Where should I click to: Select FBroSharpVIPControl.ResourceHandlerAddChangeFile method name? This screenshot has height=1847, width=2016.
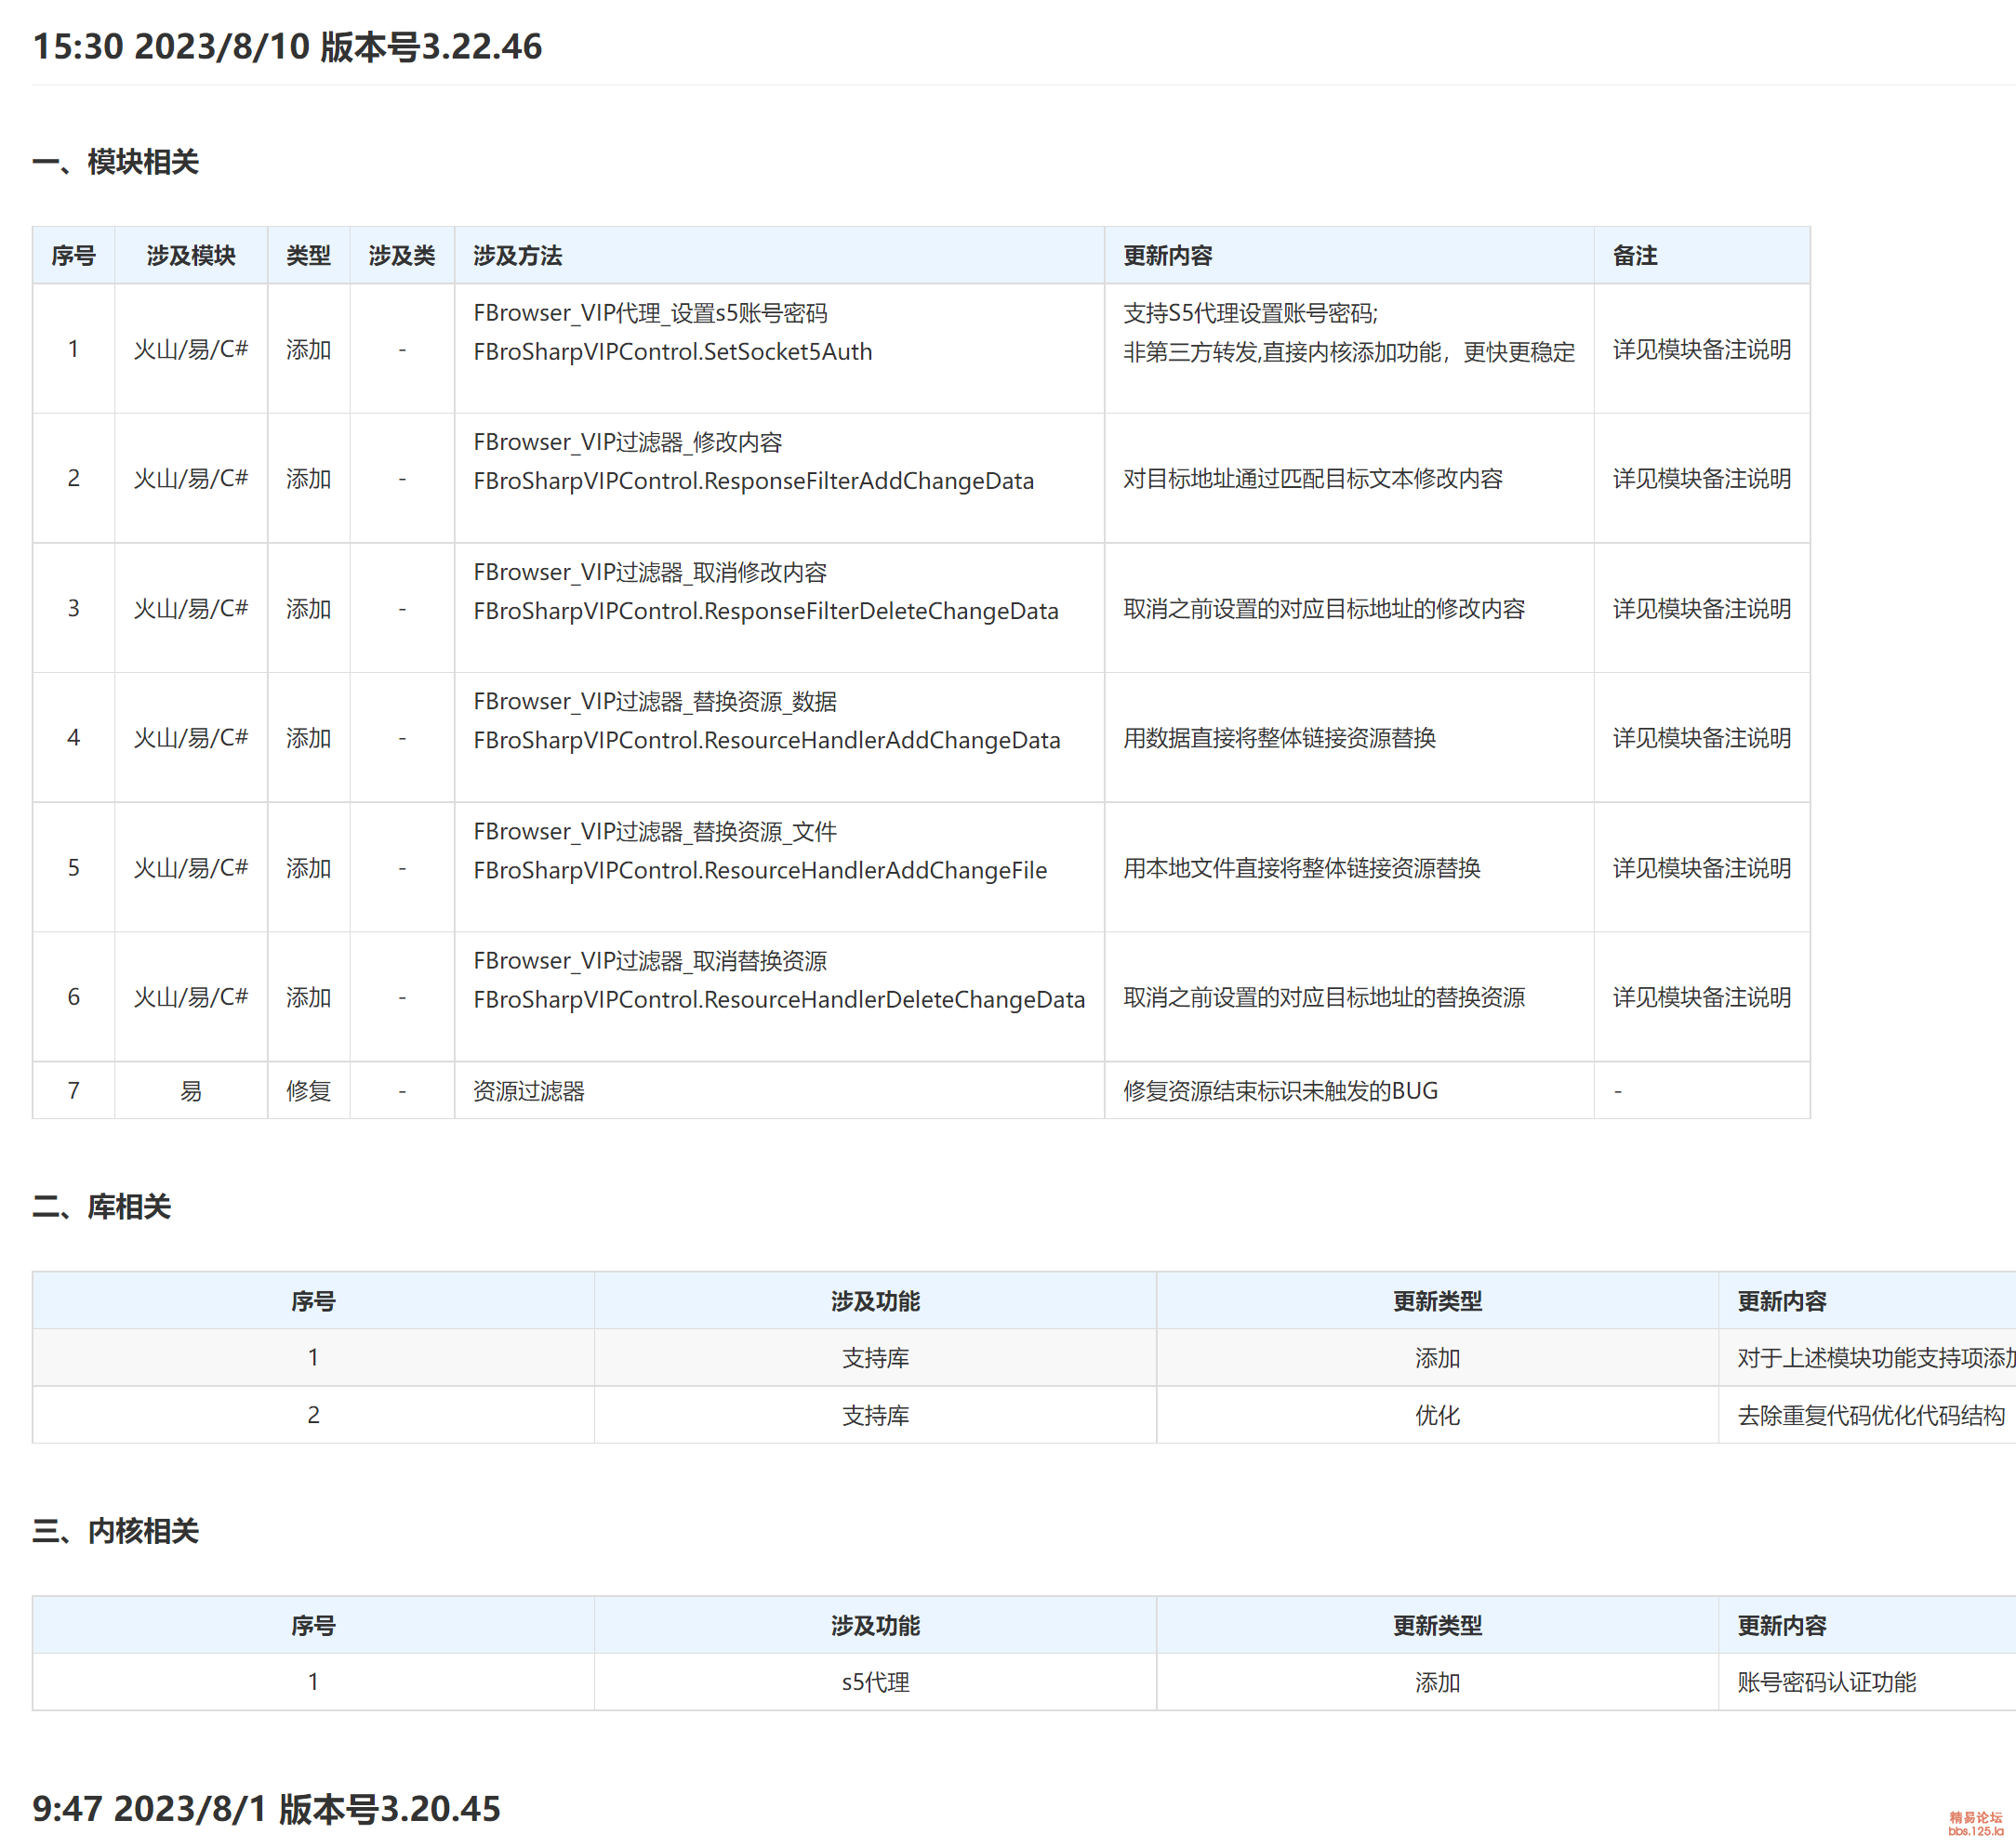click(x=760, y=871)
